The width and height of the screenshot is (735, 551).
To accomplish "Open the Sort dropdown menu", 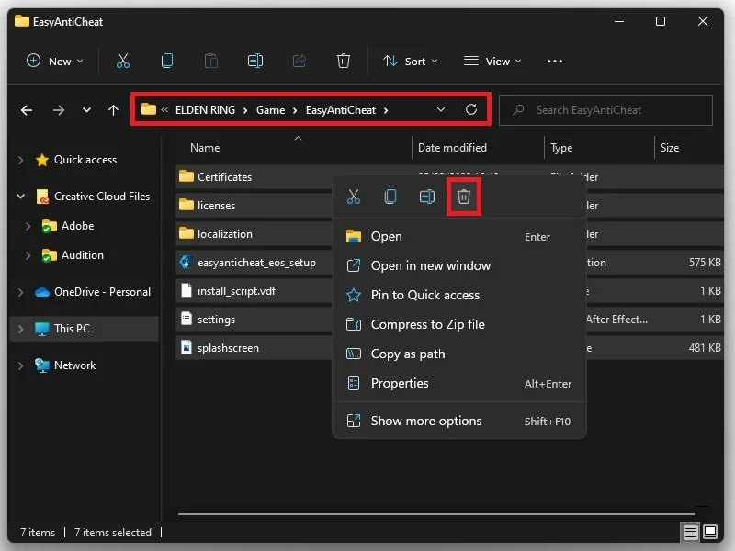I will 410,61.
